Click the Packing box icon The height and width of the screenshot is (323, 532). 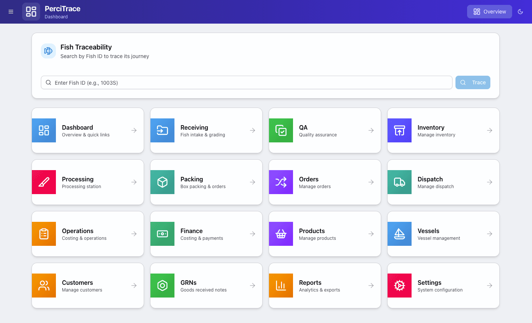coord(162,182)
